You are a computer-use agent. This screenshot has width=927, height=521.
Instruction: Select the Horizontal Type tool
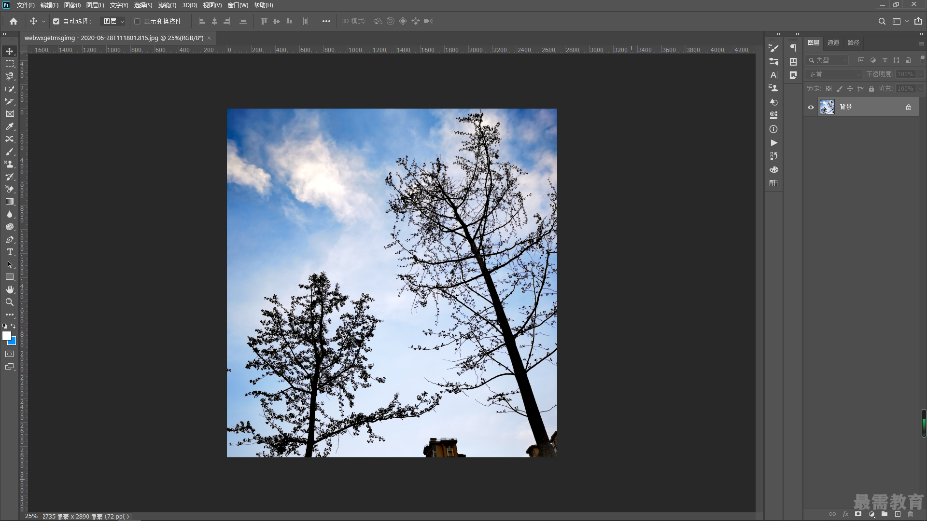pyautogui.click(x=10, y=252)
